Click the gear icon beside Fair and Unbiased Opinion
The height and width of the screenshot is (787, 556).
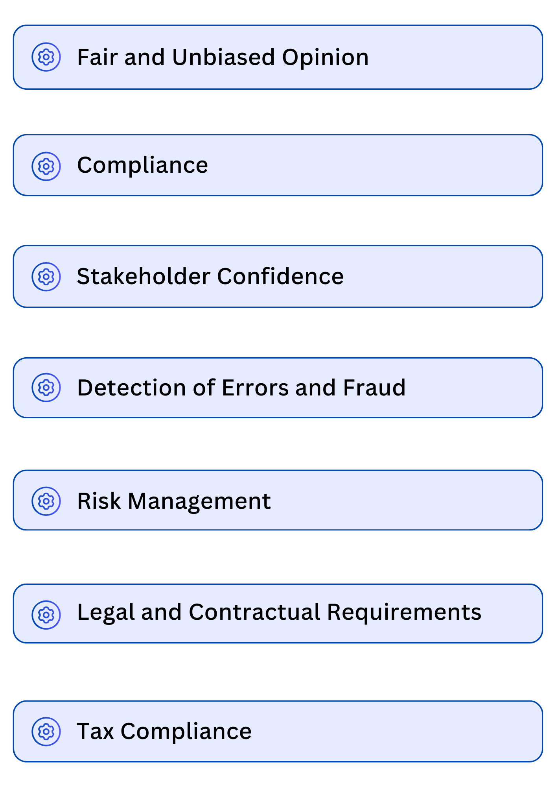point(46,57)
